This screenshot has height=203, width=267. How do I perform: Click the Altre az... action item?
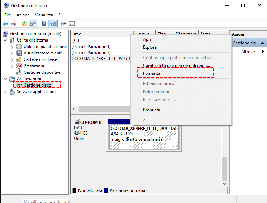tap(250, 52)
